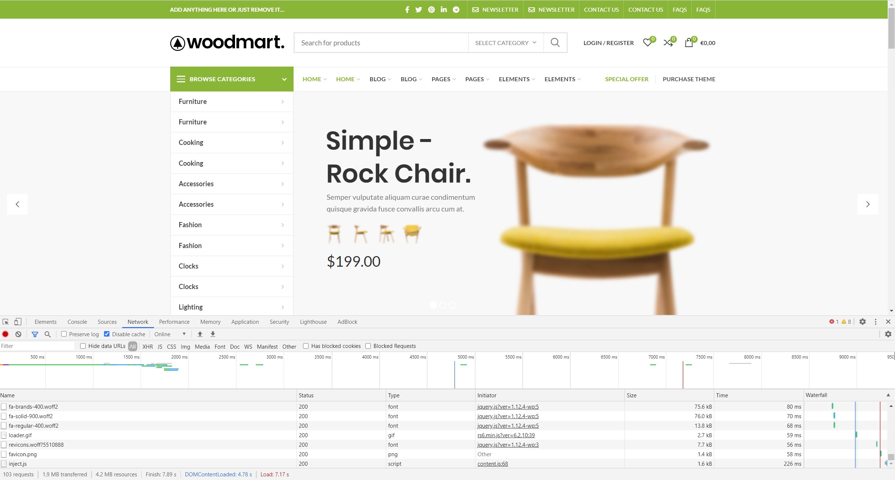Viewport: 895px width, 480px height.
Task: Check the Hide data URLs option
Action: (x=83, y=346)
